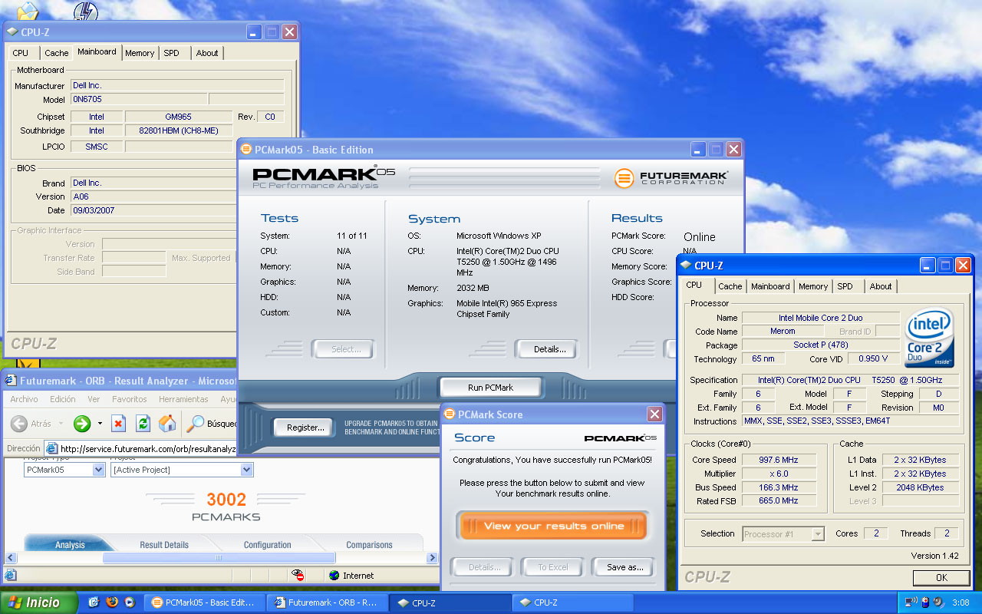Go back with the IE Atrás arrow icon
The image size is (982, 614).
(x=19, y=424)
